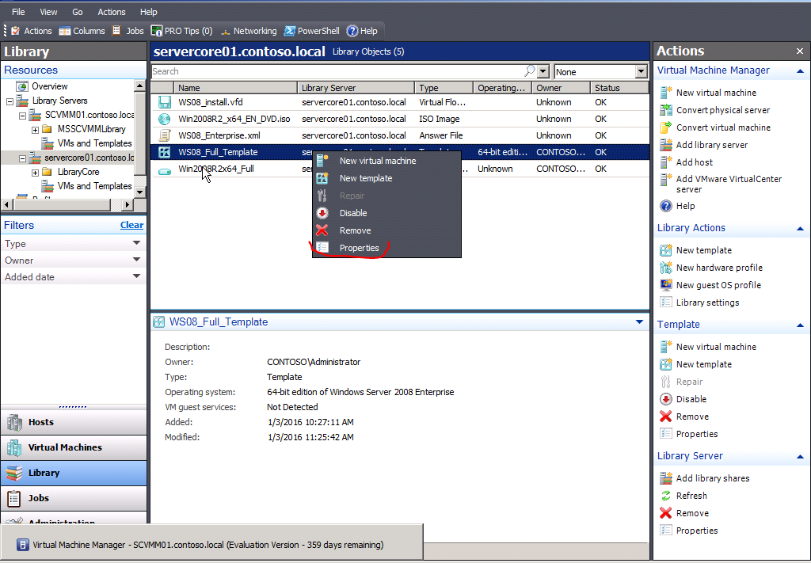Screen dimensions: 811x563
Task: Sort by the Name column header
Action: click(235, 88)
